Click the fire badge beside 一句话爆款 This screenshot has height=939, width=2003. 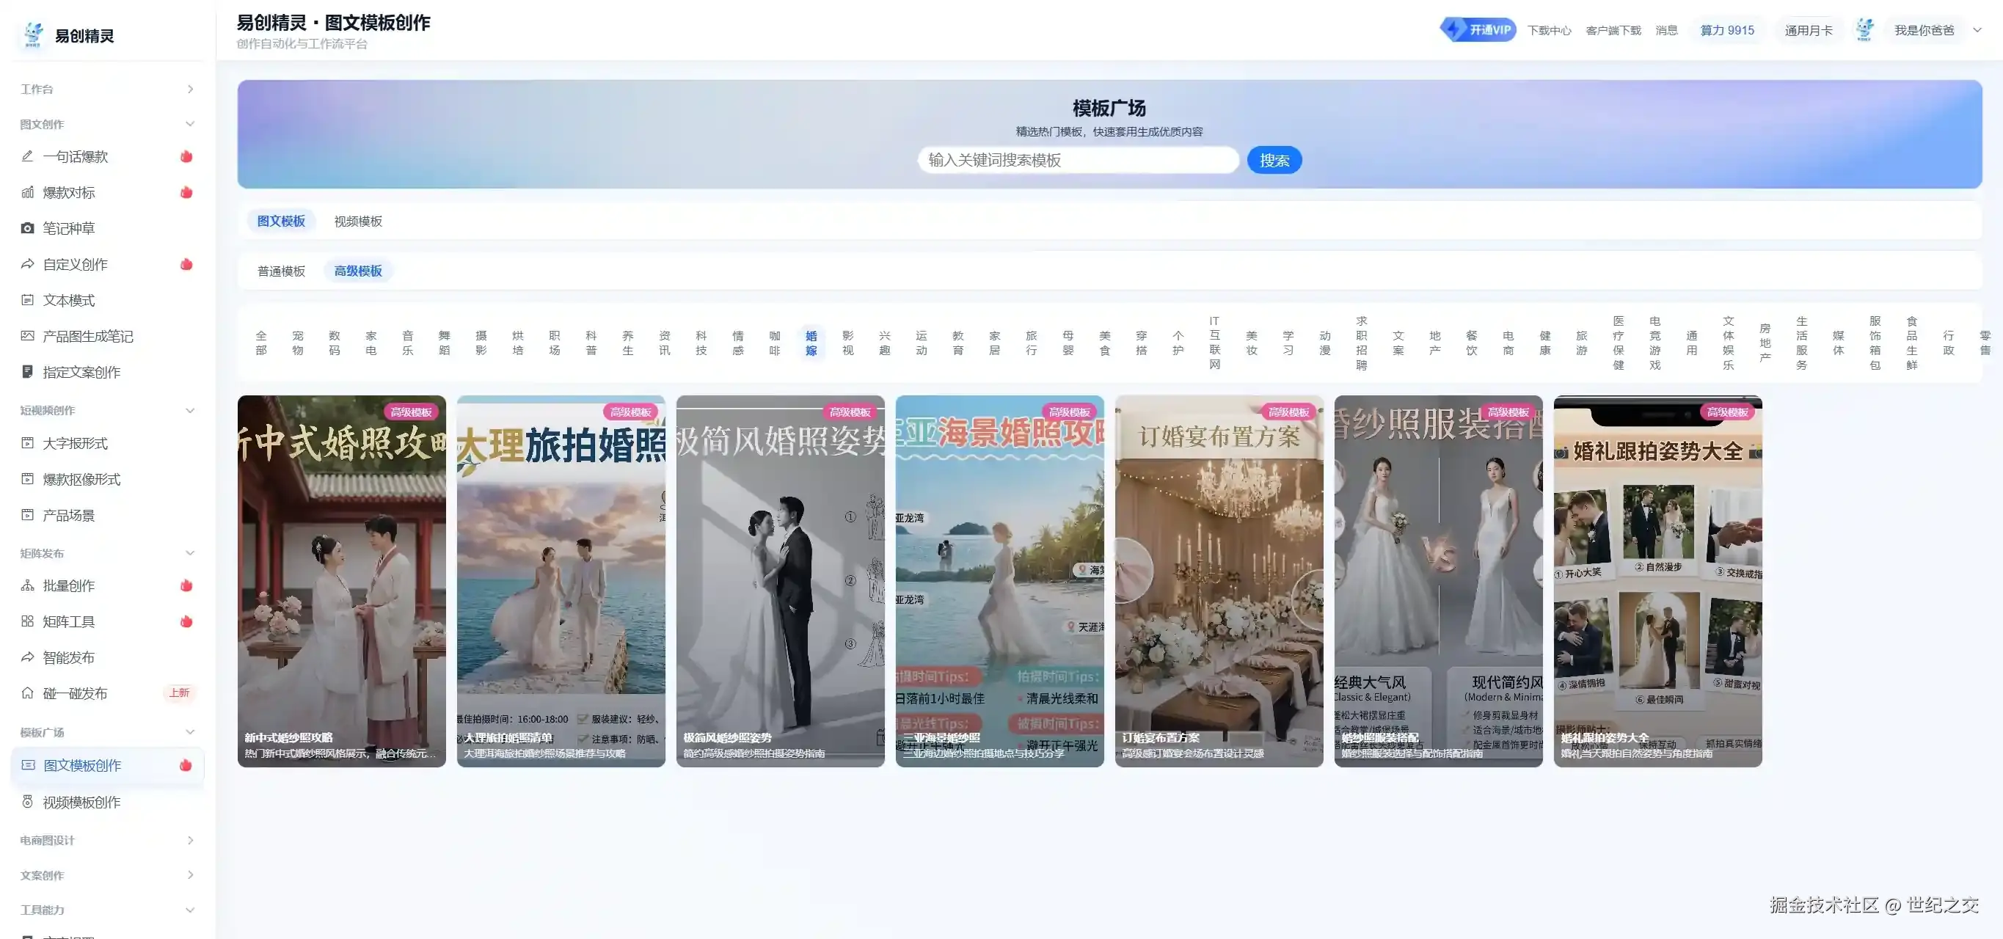(x=186, y=156)
